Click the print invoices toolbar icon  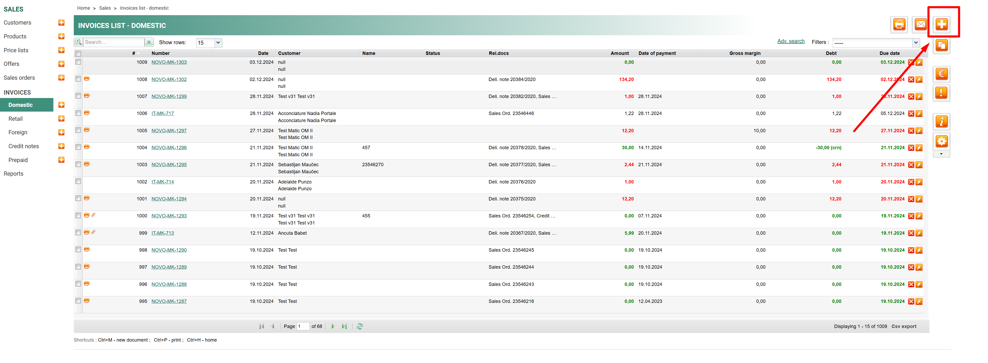899,25
